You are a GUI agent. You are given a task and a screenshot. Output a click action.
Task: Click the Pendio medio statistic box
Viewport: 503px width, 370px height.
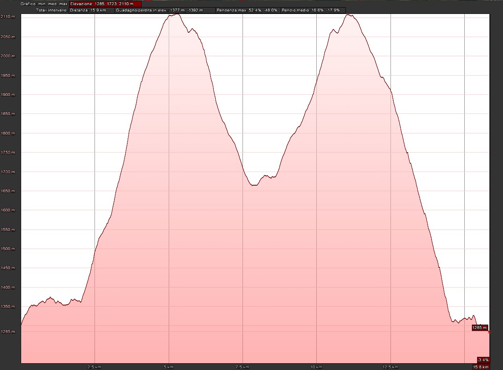click(x=313, y=10)
